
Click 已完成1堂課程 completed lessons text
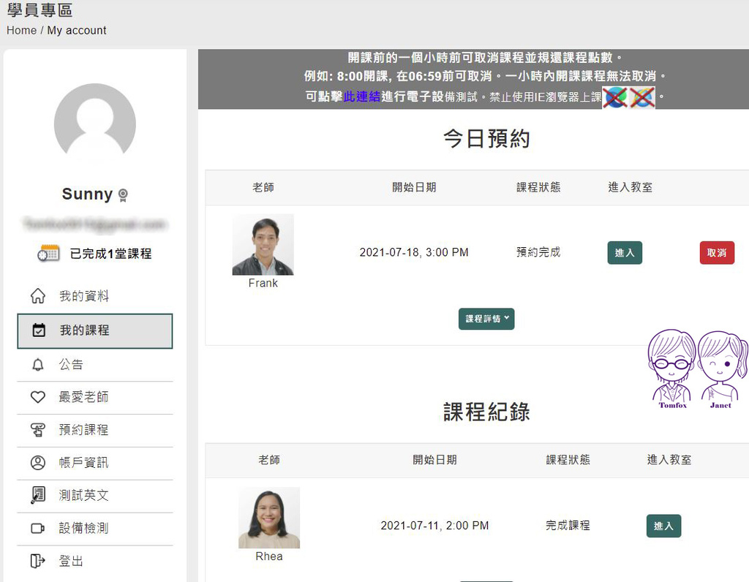tap(110, 254)
